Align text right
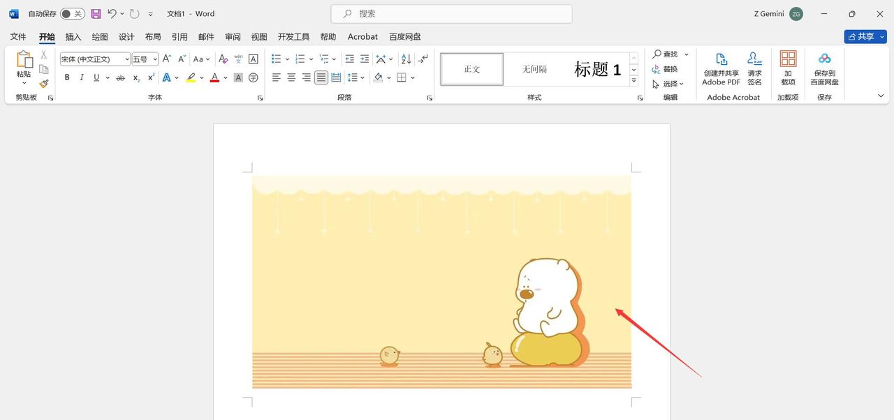 point(306,77)
